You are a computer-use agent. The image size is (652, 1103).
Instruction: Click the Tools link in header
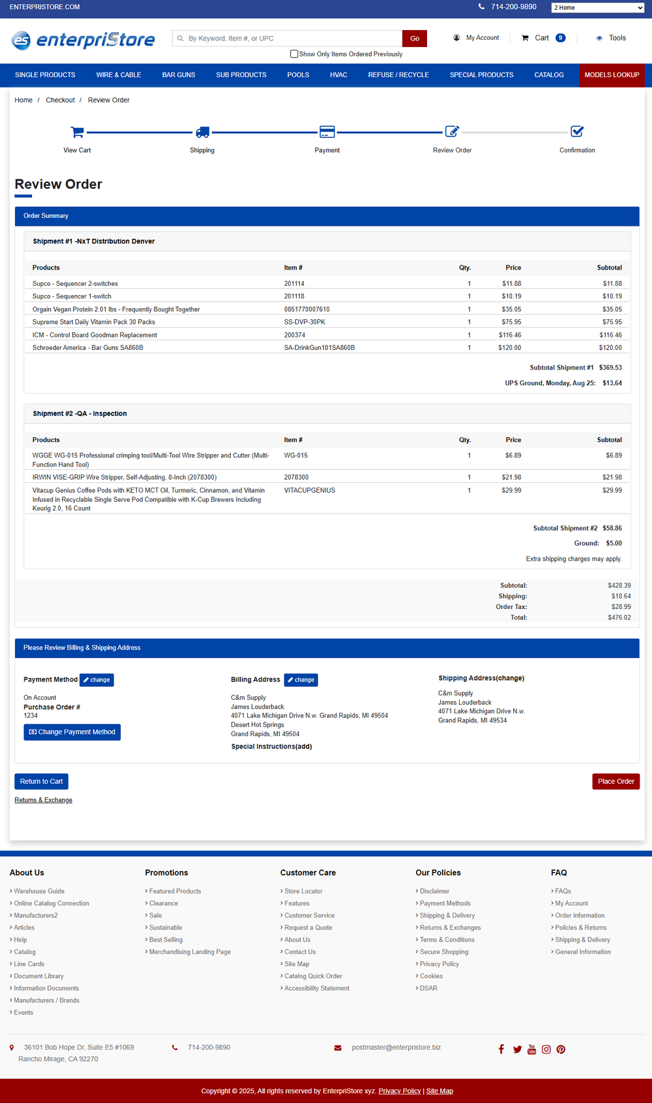pos(617,38)
